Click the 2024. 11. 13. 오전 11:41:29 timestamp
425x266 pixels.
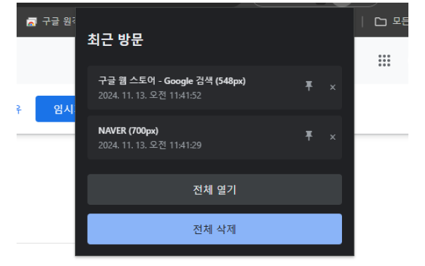[x=149, y=145]
